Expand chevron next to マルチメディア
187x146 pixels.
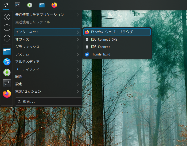pyautogui.click(x=78, y=62)
